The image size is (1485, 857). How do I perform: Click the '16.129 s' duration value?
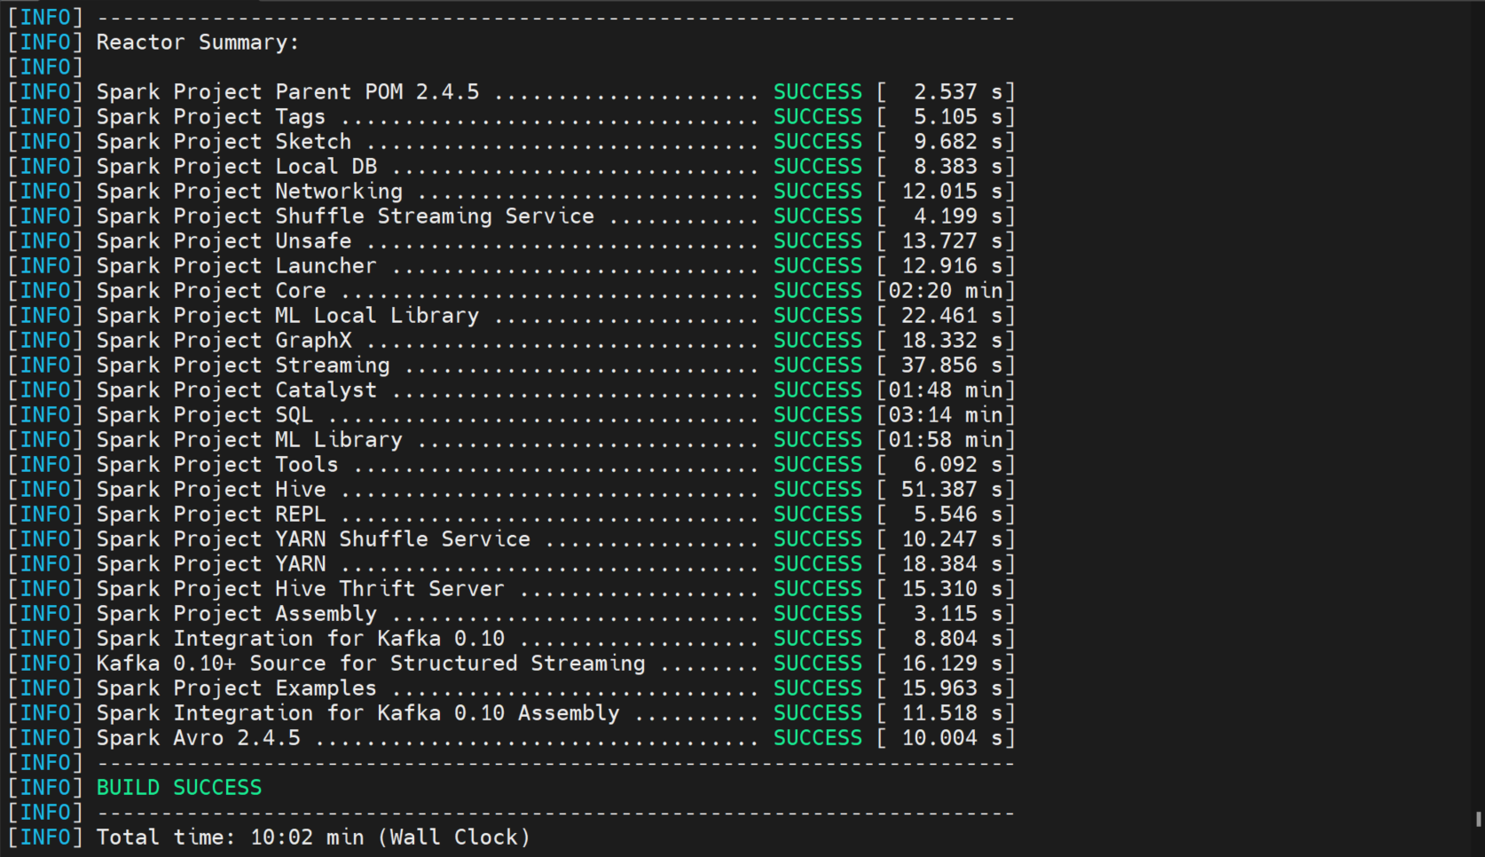coord(953,664)
